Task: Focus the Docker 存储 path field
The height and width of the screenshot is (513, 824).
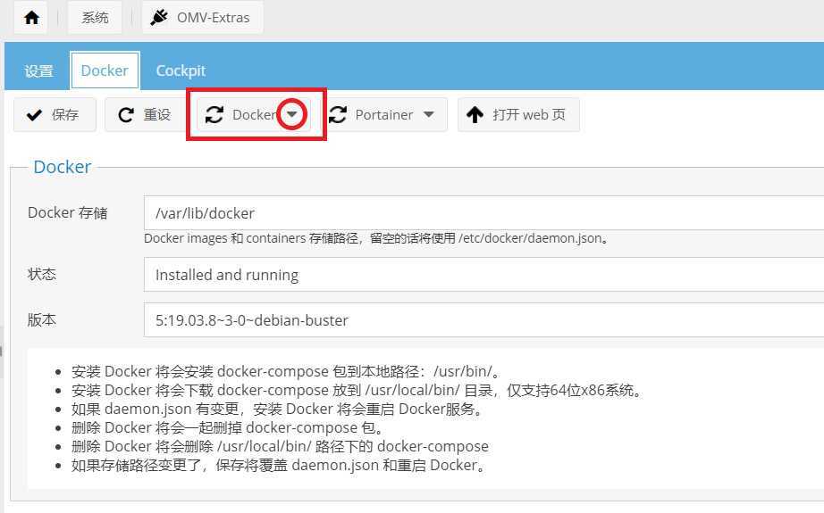Action: point(483,213)
